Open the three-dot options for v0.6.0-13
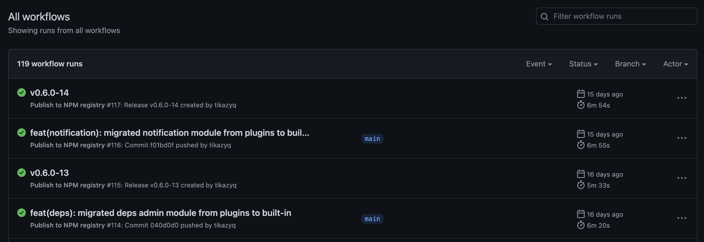 click(x=682, y=178)
